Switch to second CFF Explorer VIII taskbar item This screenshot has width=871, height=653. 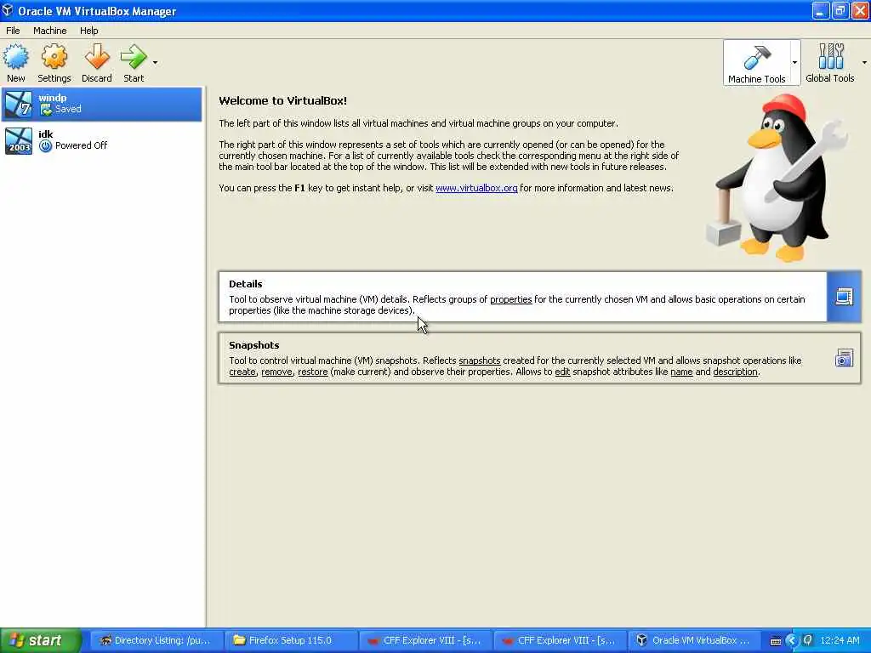[560, 640]
